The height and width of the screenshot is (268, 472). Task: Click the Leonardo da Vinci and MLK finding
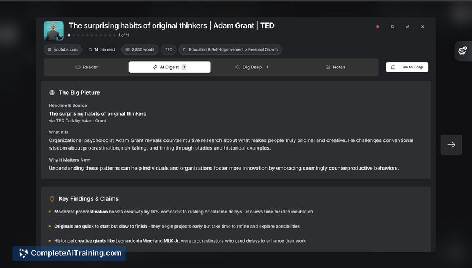tap(180, 240)
